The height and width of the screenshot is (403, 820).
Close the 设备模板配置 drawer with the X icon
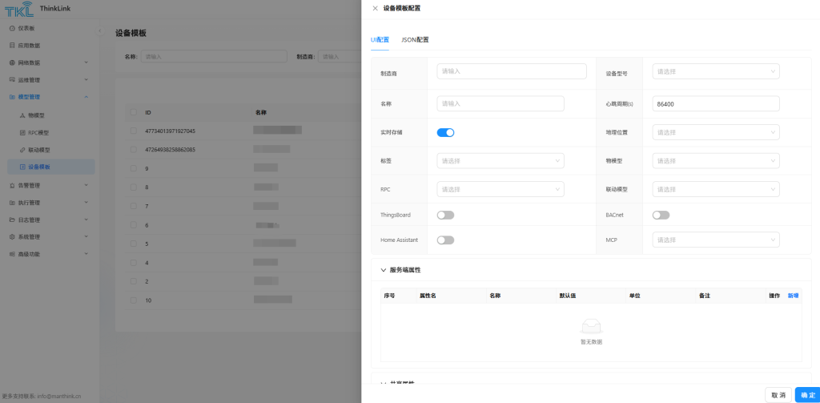point(375,8)
